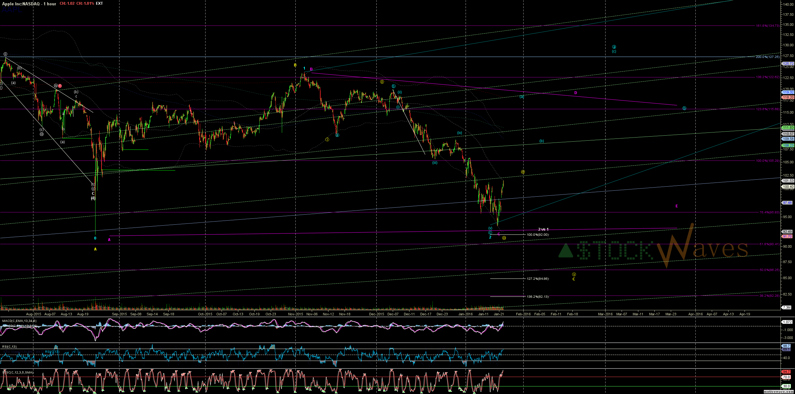The image size is (795, 394).
Task: Click the 'EXT' label in header
Action: click(x=99, y=3)
